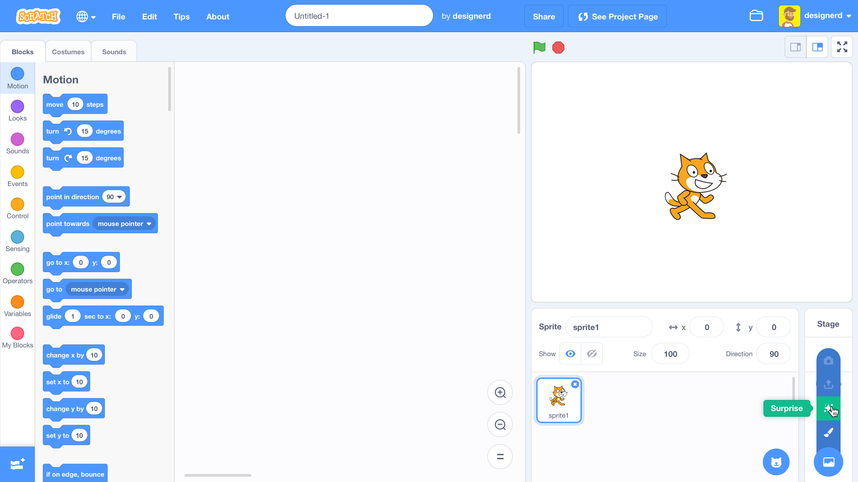Click the clockwise turn arrow icon

(x=68, y=158)
